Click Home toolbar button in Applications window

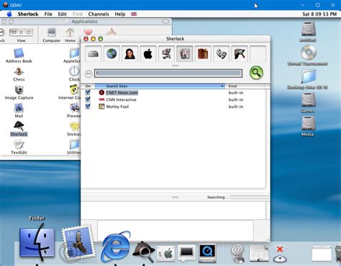coord(70,35)
